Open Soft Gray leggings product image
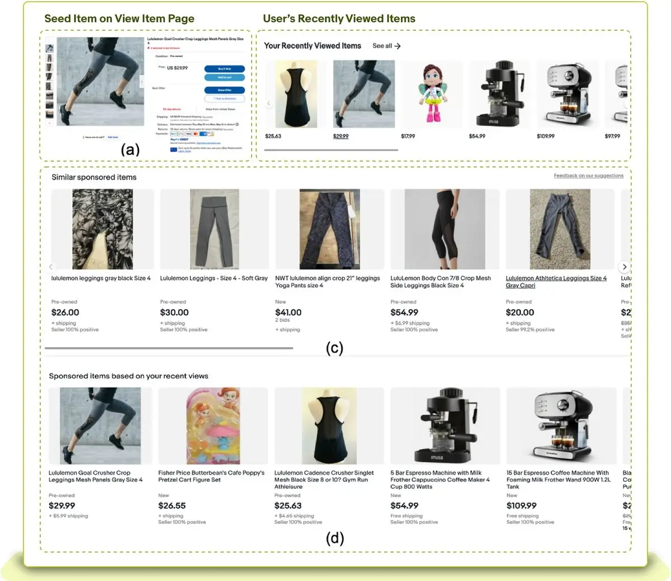This screenshot has width=671, height=581. click(215, 229)
